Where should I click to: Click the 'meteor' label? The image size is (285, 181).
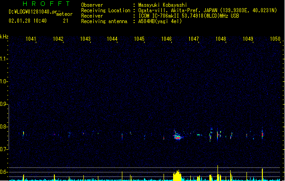tap(64, 14)
